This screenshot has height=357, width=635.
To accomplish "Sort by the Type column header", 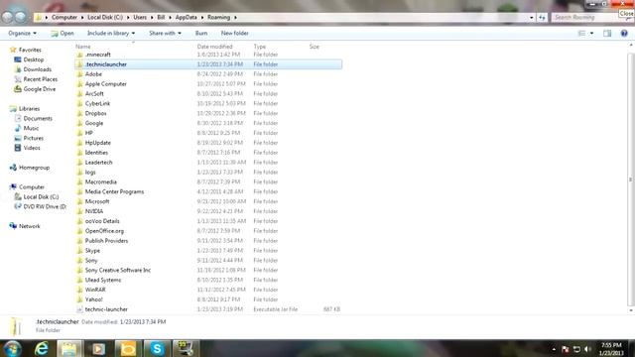I will click(x=260, y=47).
